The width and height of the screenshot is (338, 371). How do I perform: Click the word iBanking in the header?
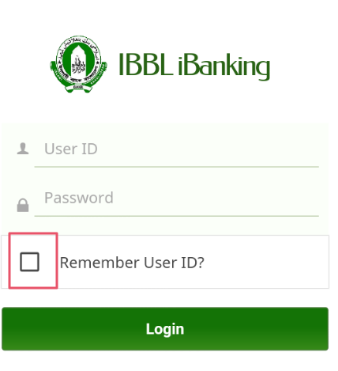[224, 66]
